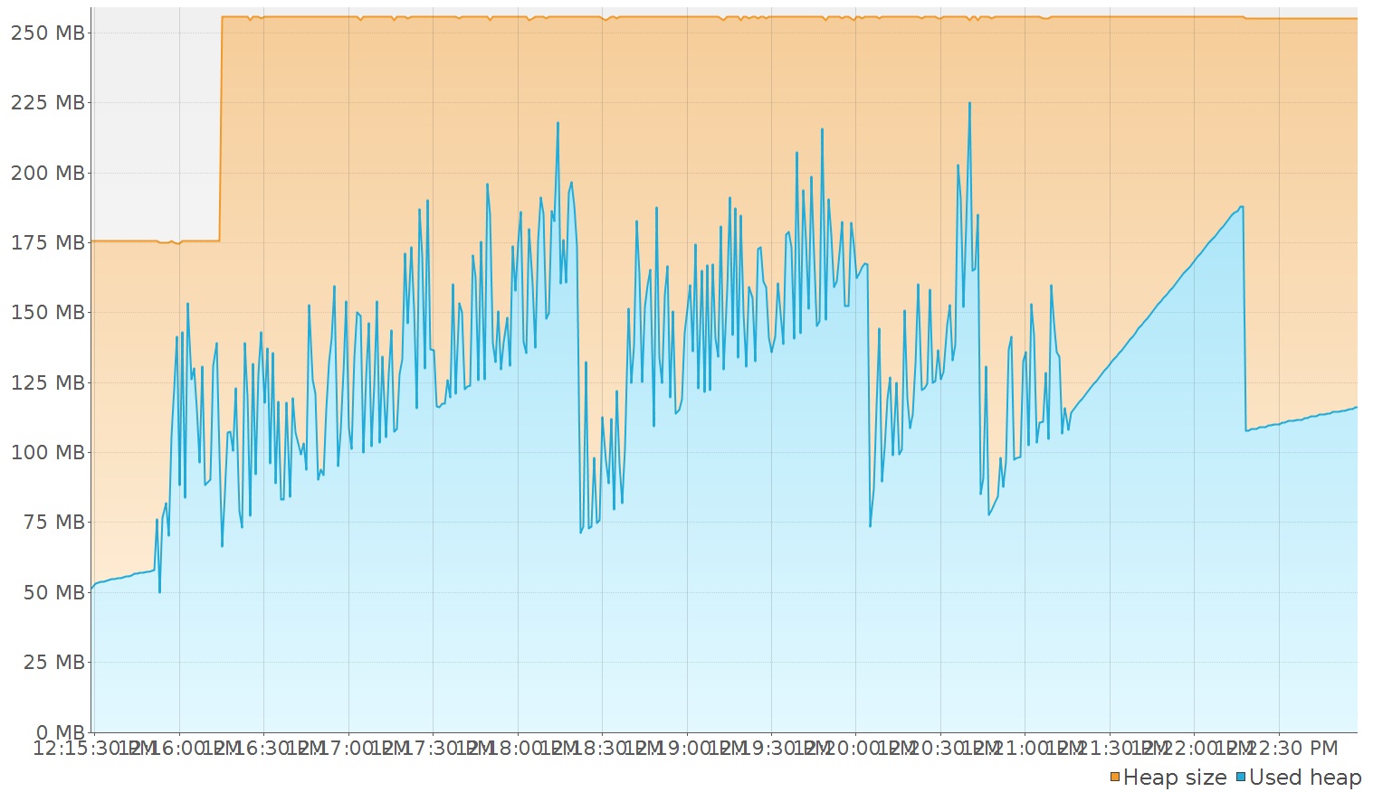Select the Used heap legend label

[1305, 777]
